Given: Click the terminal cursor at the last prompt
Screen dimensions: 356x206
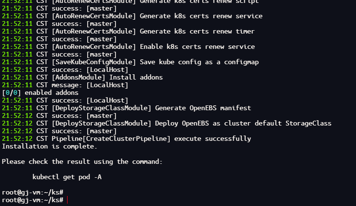Looking at the screenshot, I should coord(68,200).
